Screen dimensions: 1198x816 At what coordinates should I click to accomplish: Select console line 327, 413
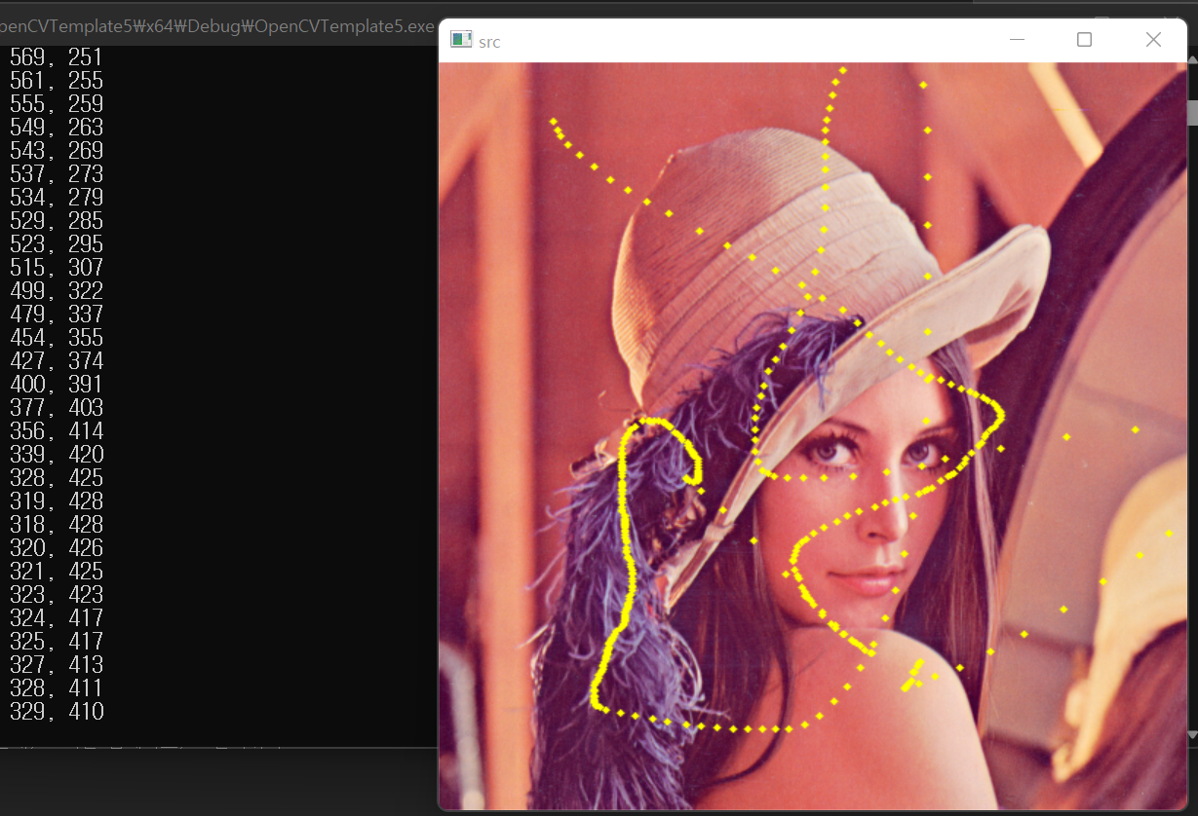coord(56,665)
